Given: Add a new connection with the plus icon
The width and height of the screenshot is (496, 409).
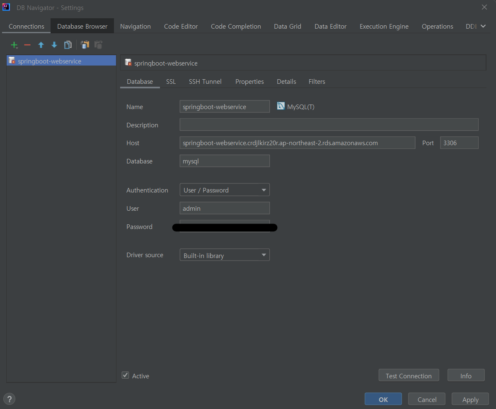Looking at the screenshot, I should coord(14,45).
